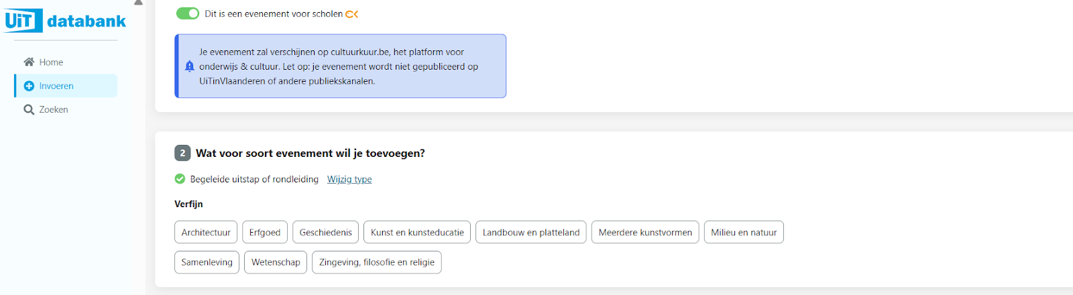Select the Milieu en natuur button
The height and width of the screenshot is (295, 1073).
pyautogui.click(x=744, y=232)
